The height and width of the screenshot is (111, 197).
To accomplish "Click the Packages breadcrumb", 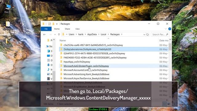I will click(115, 34).
